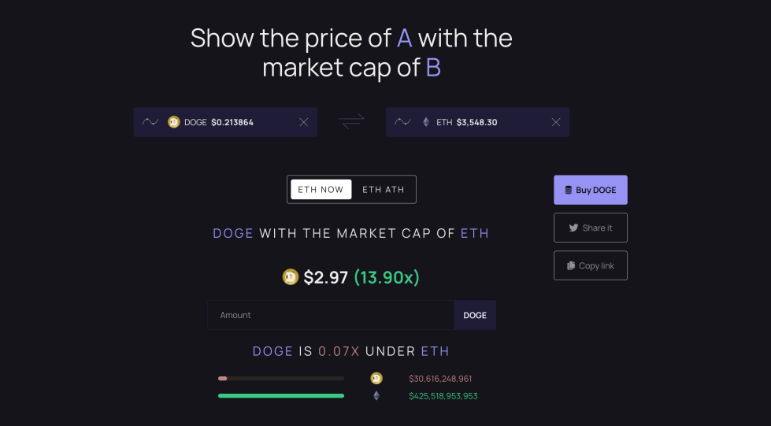The height and width of the screenshot is (426, 771).
Task: Switch to ETH ATH option
Action: point(384,190)
